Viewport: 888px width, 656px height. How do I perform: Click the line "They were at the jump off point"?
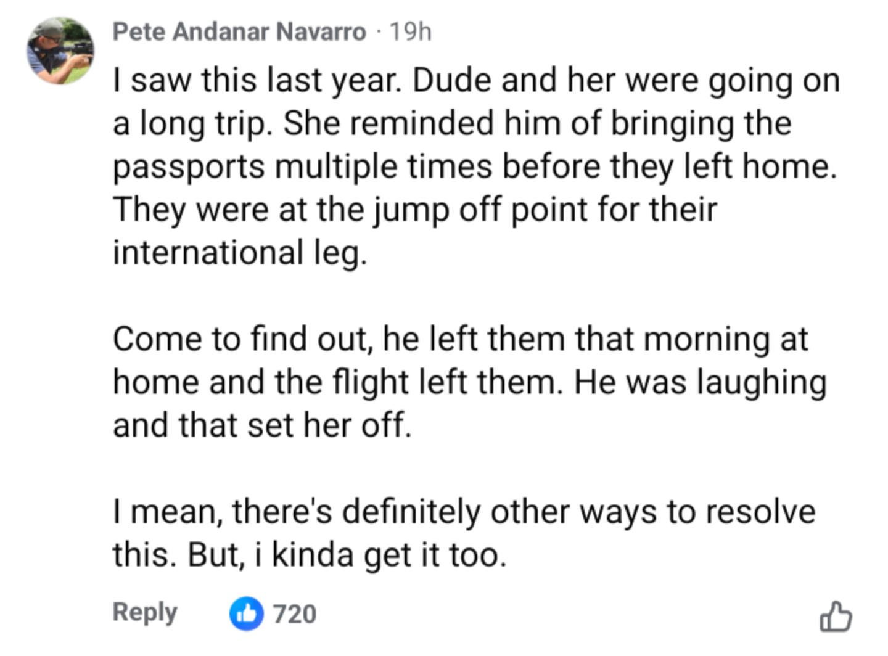(414, 210)
